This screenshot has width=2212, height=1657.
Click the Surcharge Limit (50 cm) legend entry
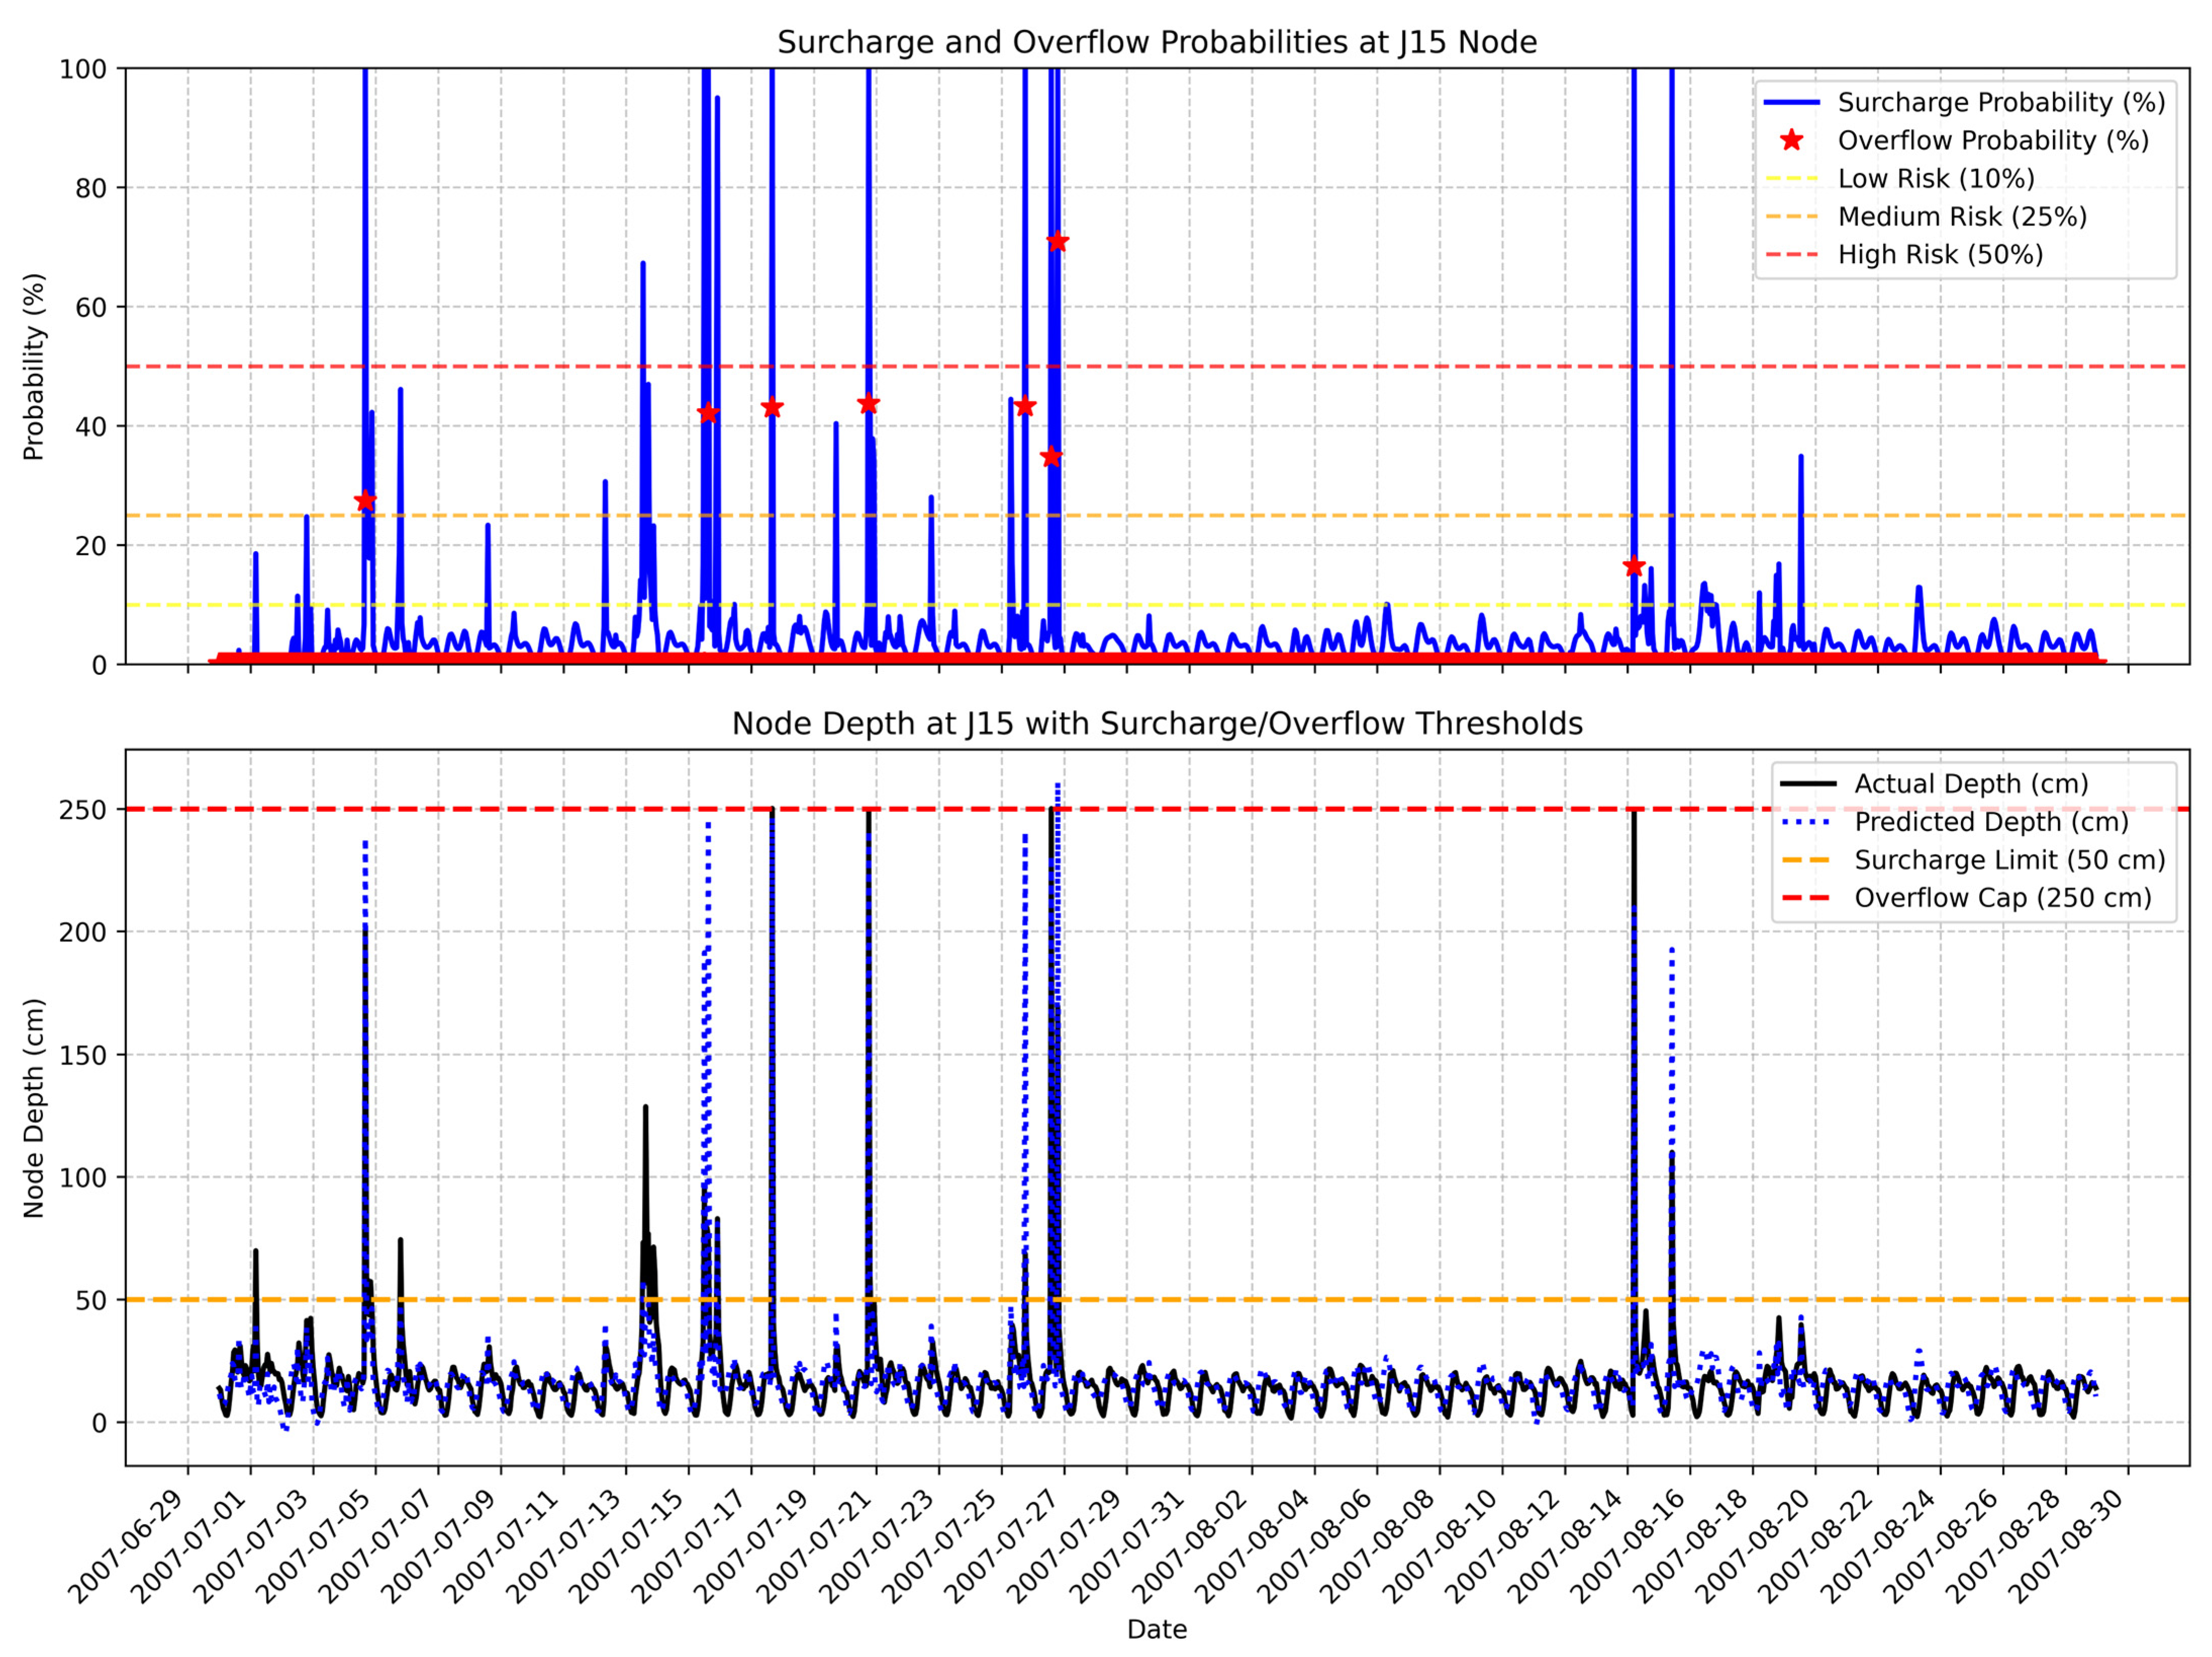point(2009,860)
